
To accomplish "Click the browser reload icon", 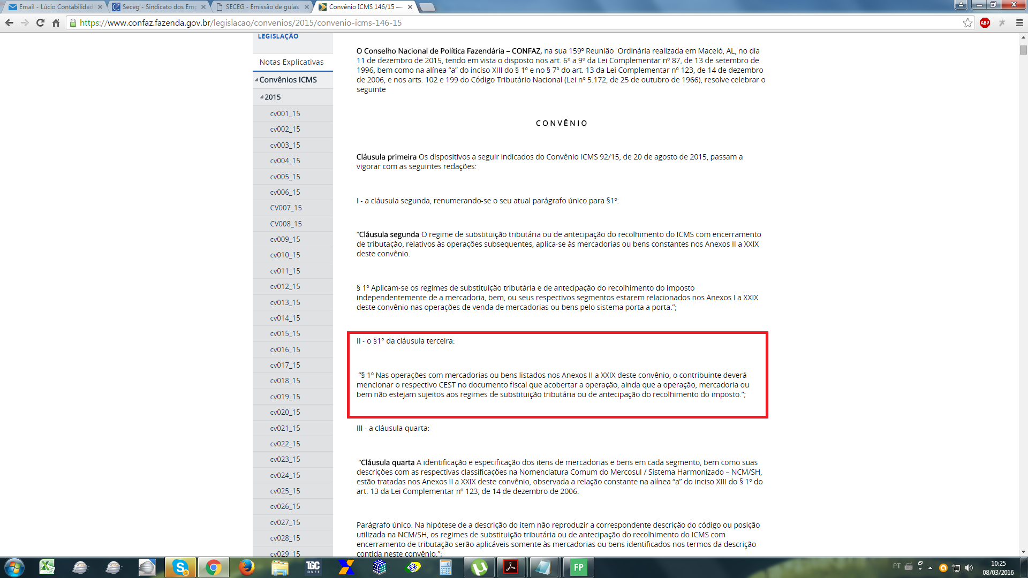I will [40, 22].
